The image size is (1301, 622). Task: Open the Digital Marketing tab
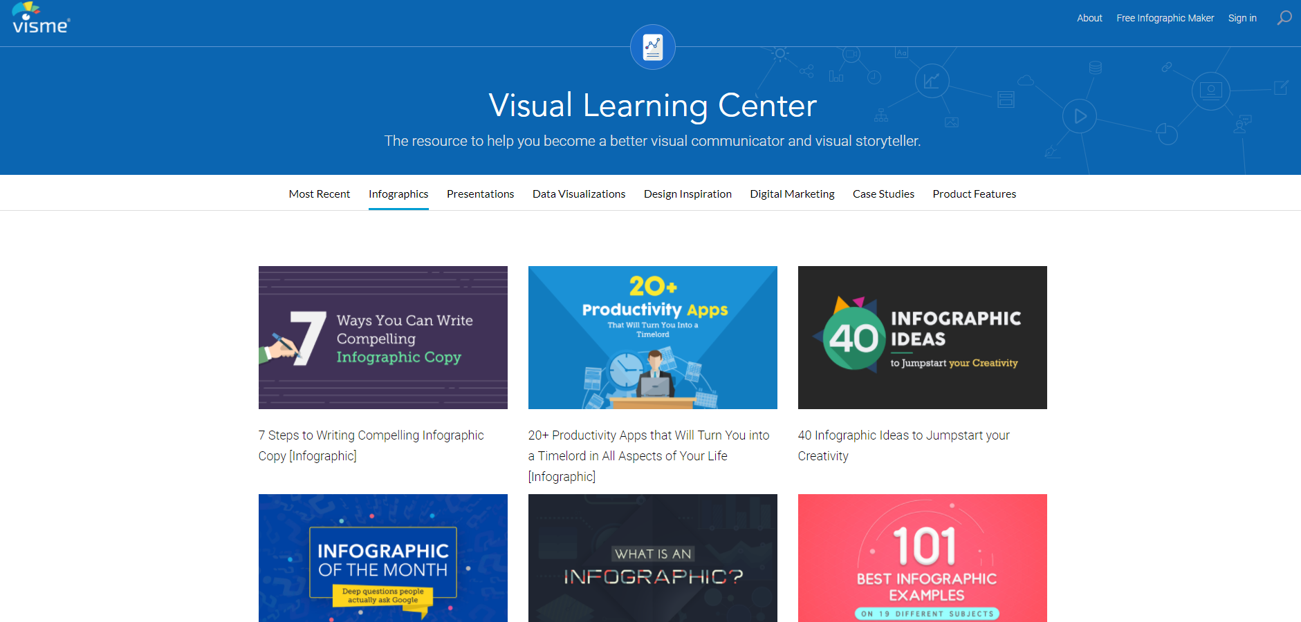792,194
